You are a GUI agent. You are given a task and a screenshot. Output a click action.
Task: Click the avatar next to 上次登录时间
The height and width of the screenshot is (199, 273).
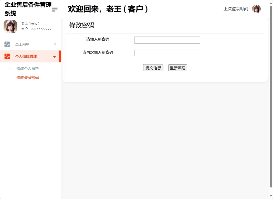pos(256,9)
